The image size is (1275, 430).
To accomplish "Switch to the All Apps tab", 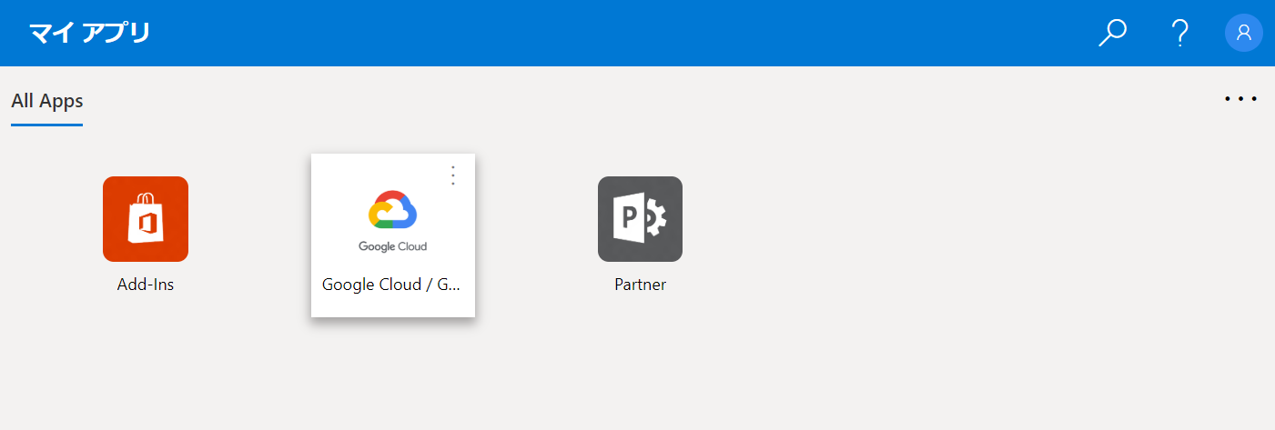I will click(x=47, y=101).
